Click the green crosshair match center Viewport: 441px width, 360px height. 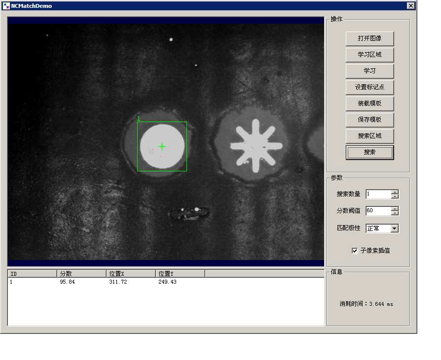point(162,146)
